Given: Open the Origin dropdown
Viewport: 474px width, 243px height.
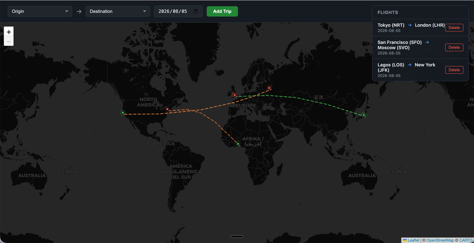Looking at the screenshot, I should (40, 11).
